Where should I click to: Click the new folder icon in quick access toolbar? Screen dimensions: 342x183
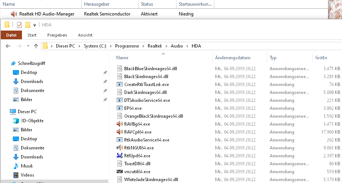pyautogui.click(x=28, y=25)
